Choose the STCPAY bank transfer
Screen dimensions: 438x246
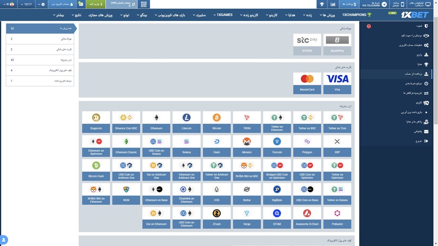coord(307,44)
